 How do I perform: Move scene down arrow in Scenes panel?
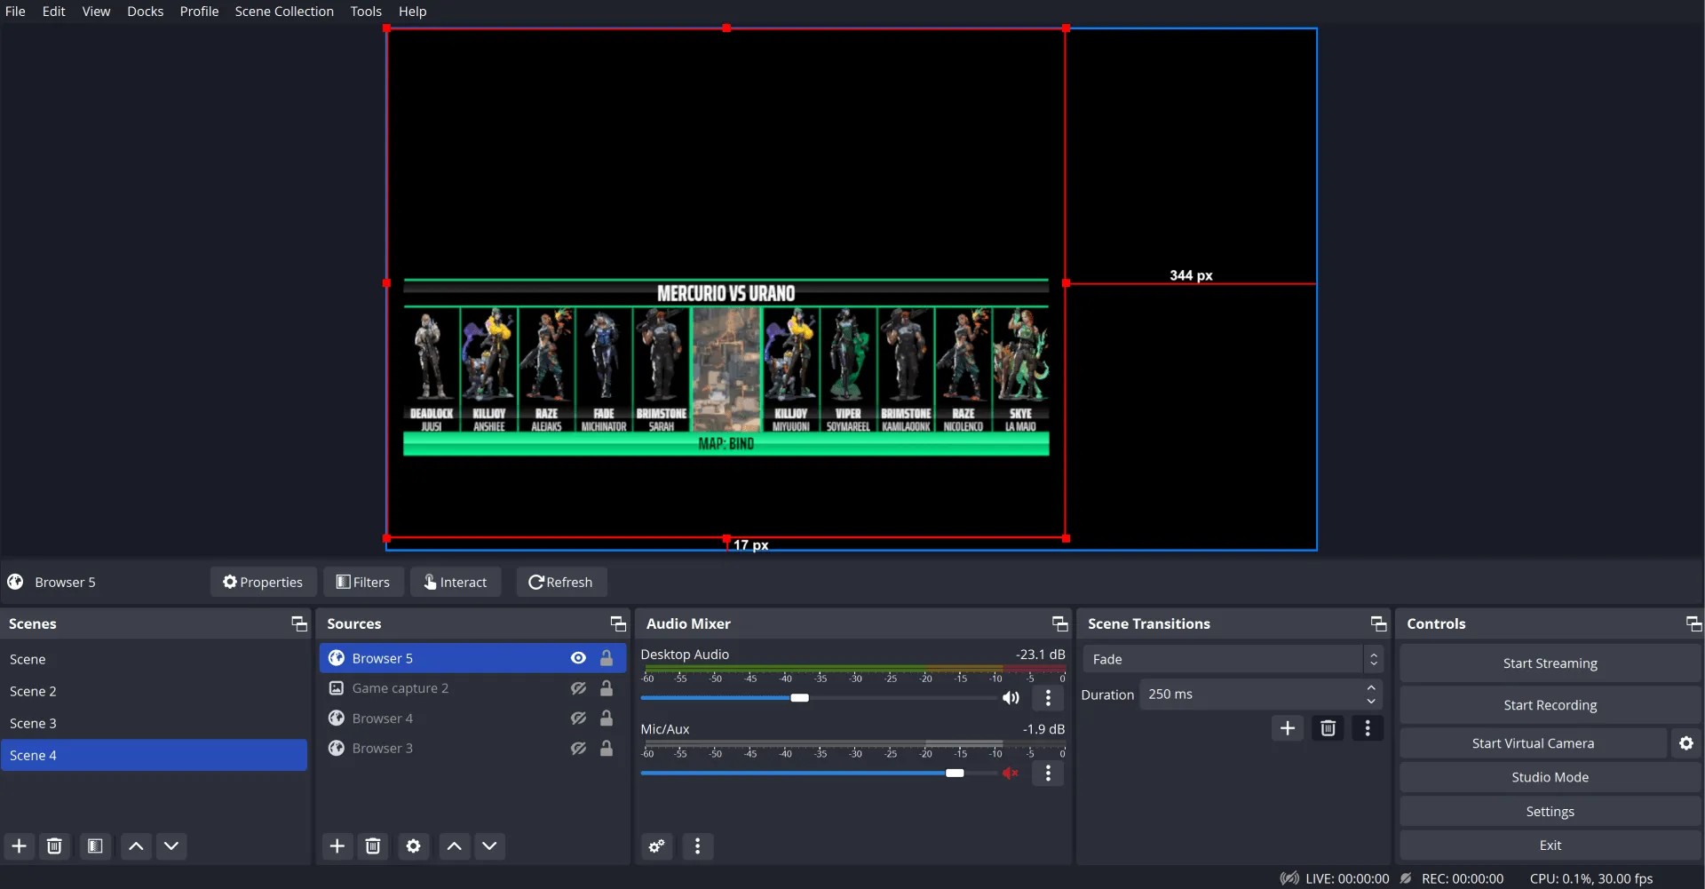171,846
